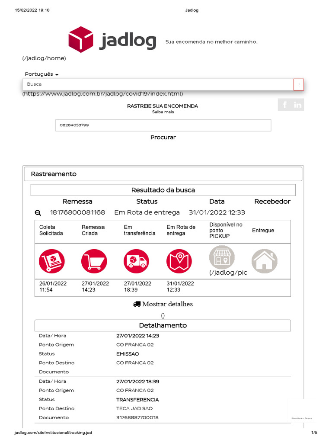Click the Em transferência truck icon
The height and width of the screenshot is (443, 332).
[x=136, y=261]
